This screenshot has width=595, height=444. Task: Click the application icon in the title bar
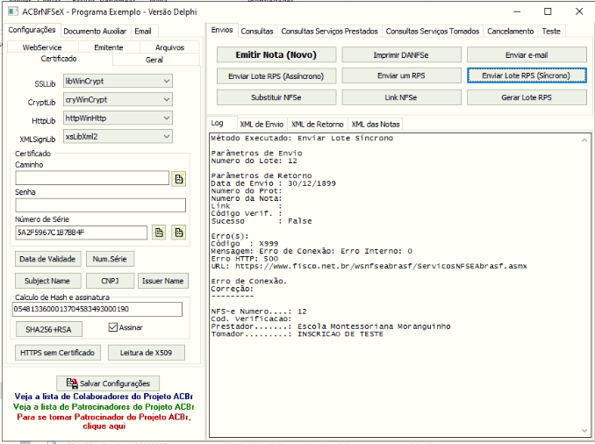coord(13,11)
